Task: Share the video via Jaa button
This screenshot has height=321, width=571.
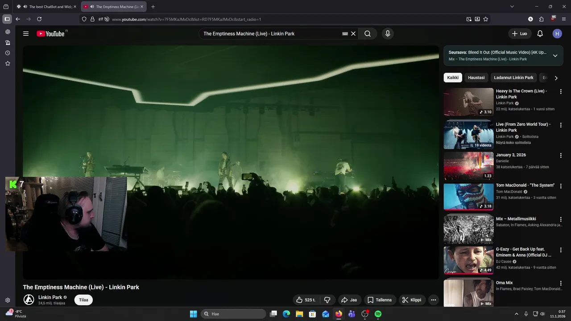Action: coord(349,300)
